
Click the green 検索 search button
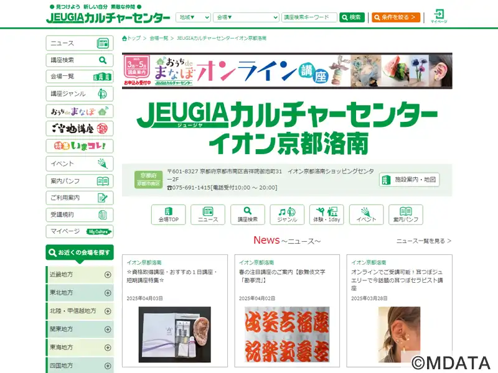pos(352,17)
